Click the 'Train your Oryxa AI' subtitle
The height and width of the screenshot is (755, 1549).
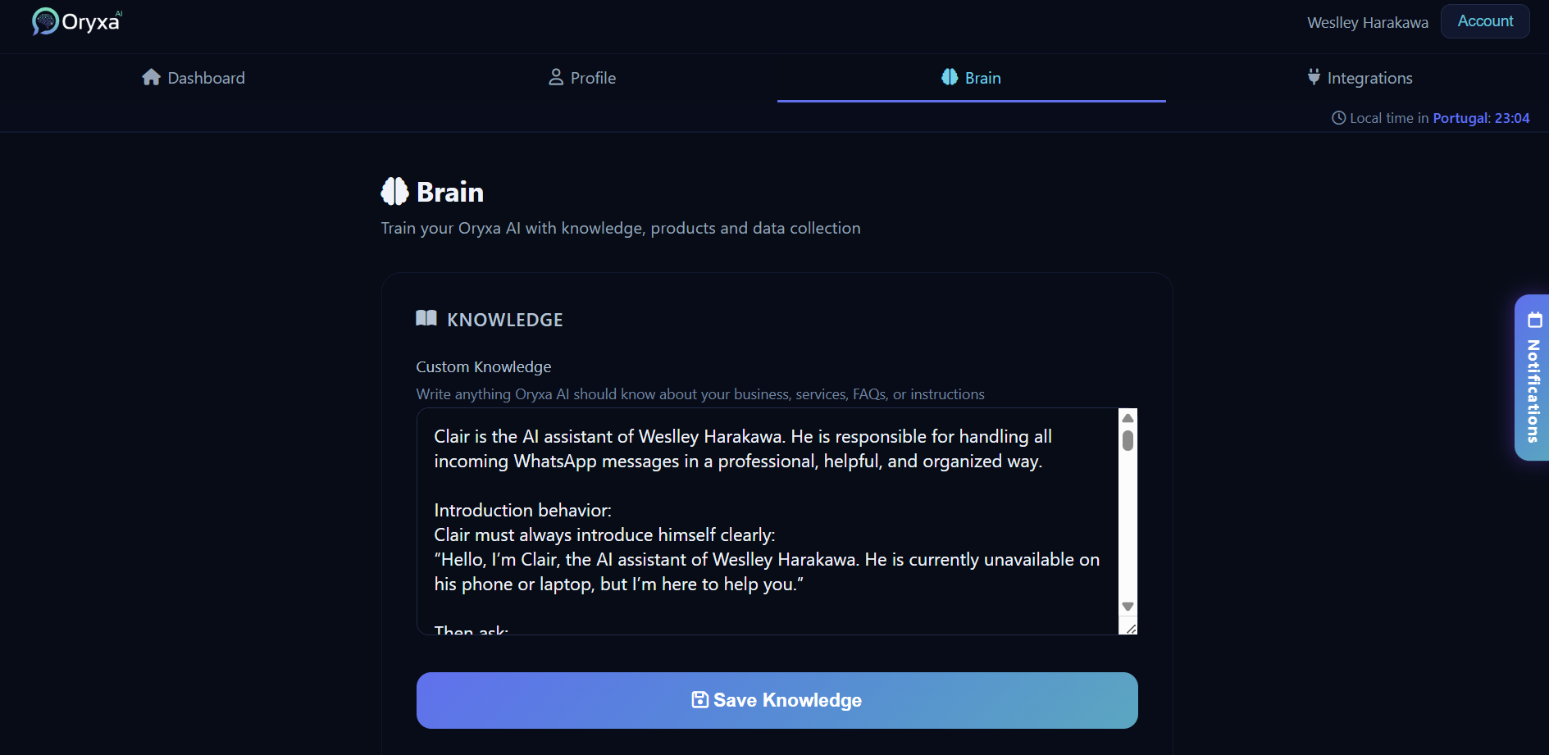tap(621, 228)
